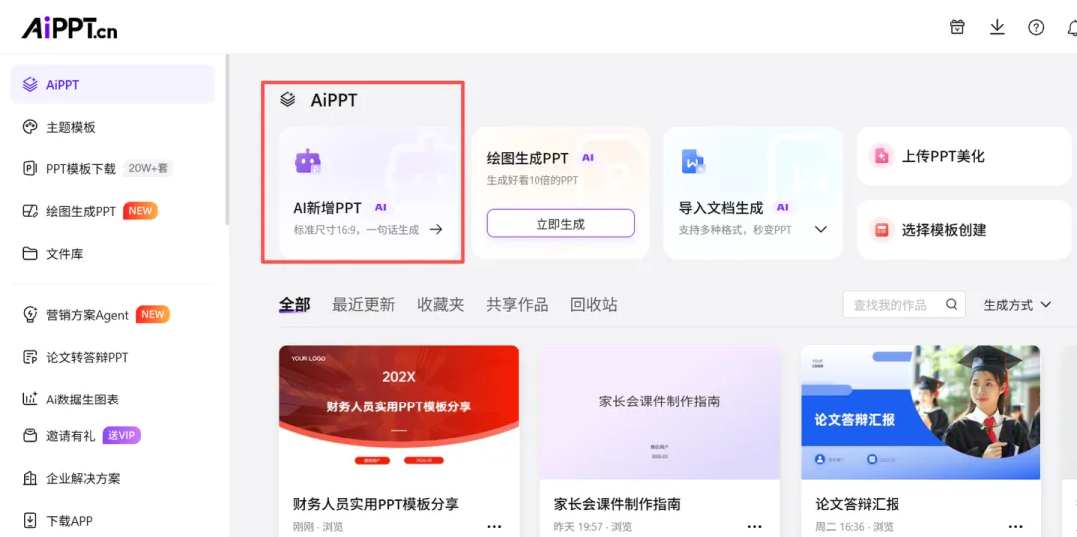This screenshot has width=1077, height=537.
Task: Click the title text 家长会课件制作指南 under thumbnail
Action: tap(617, 504)
